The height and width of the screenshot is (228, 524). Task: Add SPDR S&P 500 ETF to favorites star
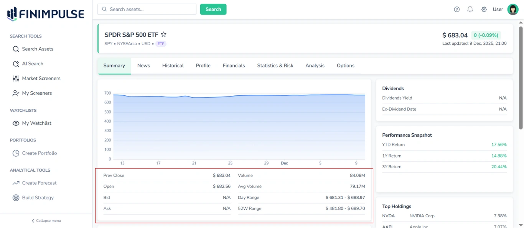tap(163, 34)
